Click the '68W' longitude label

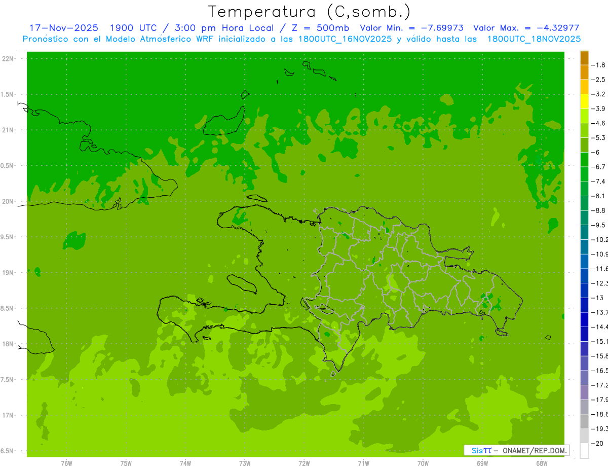tap(542, 463)
